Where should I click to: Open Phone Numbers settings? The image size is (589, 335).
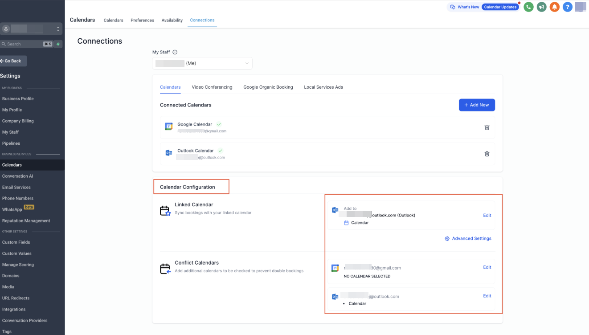[18, 199]
